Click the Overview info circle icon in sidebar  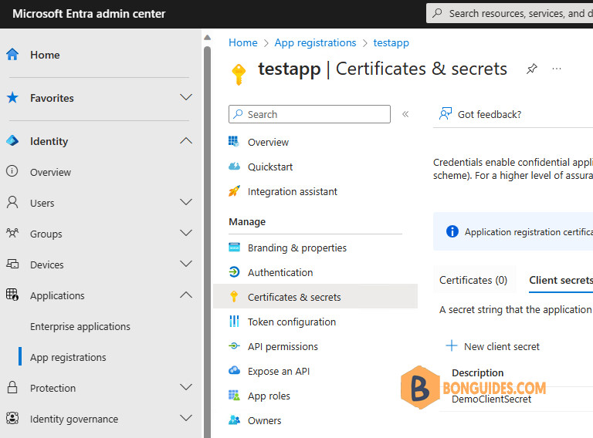click(12, 171)
